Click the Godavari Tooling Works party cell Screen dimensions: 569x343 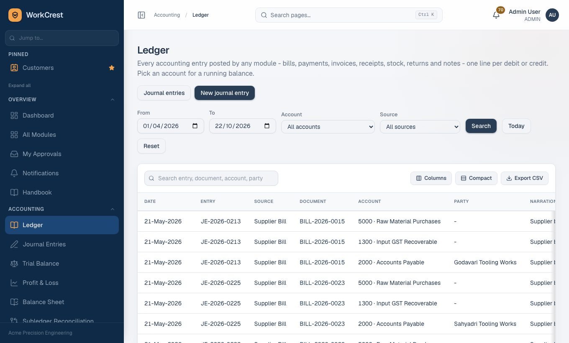click(x=485, y=262)
